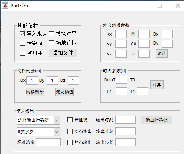Viewport: 184px width, 154px height.
Task: Click the 输出污染源 button
Action: click(157, 120)
